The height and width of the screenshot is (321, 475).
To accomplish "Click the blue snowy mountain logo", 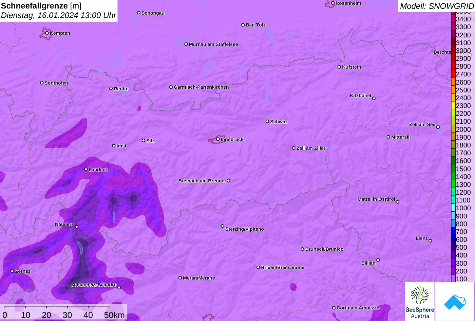I will coord(455,301).
